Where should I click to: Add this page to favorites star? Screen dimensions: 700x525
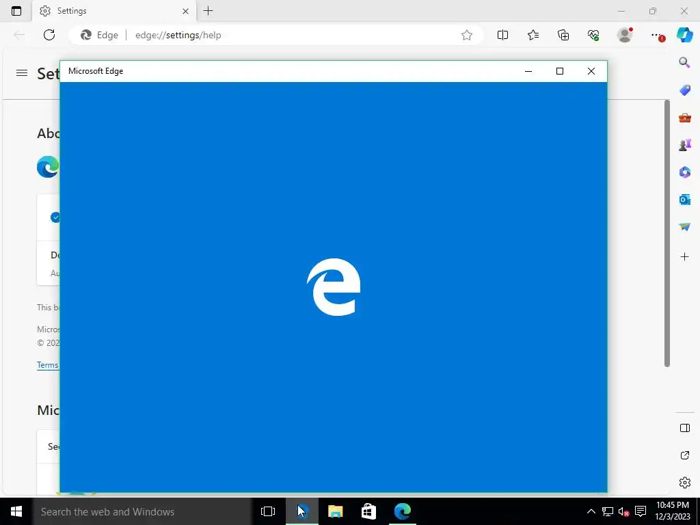pos(466,35)
